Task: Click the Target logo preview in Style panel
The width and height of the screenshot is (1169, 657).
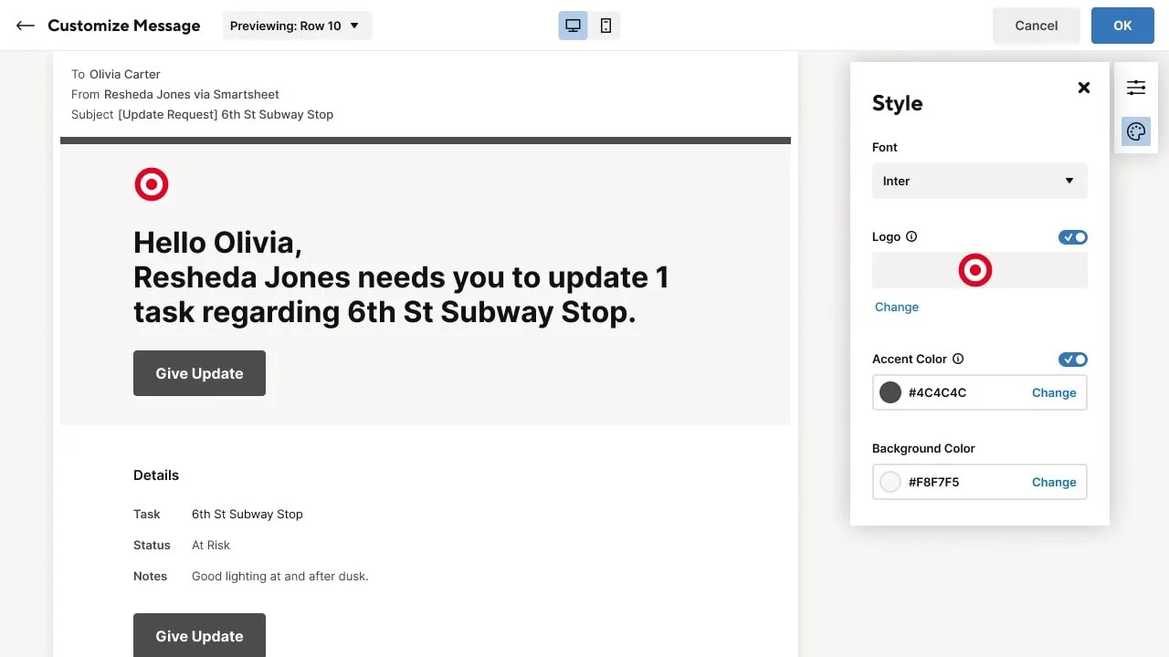Action: tap(975, 270)
